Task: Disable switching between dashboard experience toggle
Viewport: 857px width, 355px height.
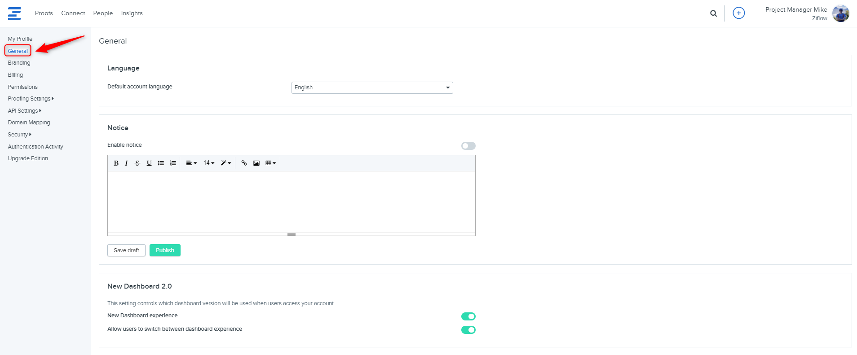Action: pos(468,330)
